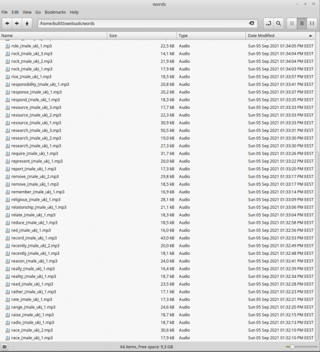Viewport: 320px width, 352px height.
Task: Adjust the zoom slider in status bar
Action: pos(293,347)
